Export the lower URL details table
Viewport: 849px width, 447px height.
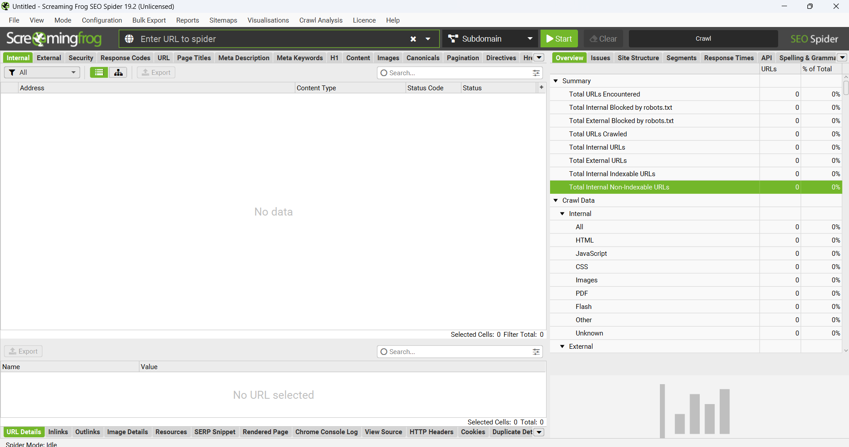coord(23,351)
